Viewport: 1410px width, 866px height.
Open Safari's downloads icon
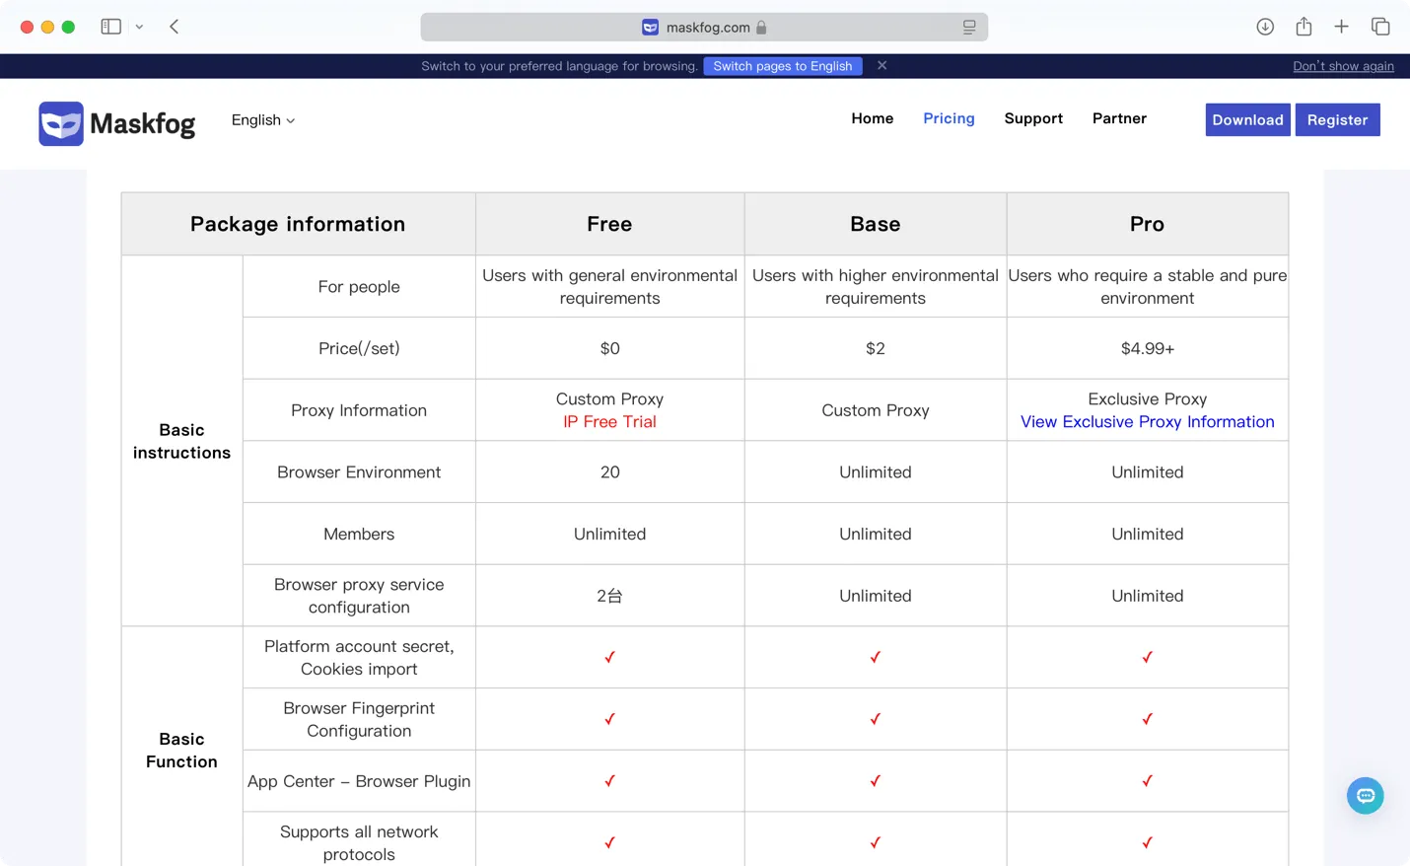(1265, 27)
